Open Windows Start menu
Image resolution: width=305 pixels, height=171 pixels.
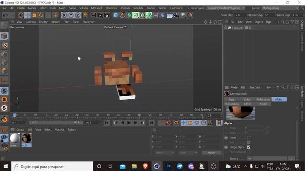[6, 166]
